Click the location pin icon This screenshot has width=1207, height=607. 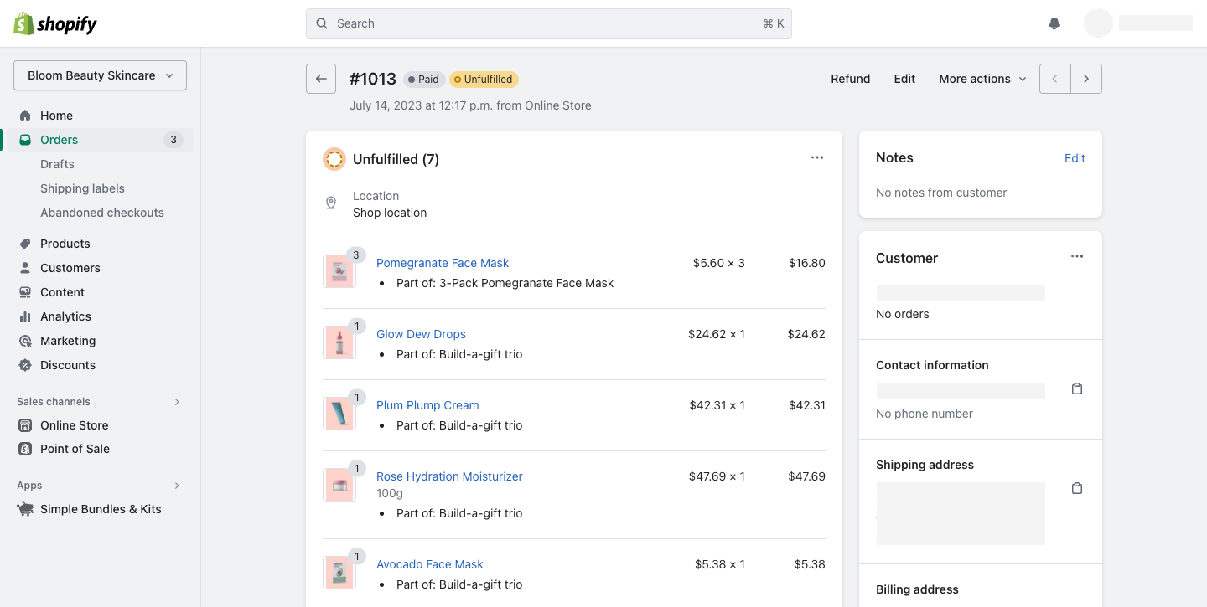pyautogui.click(x=331, y=203)
